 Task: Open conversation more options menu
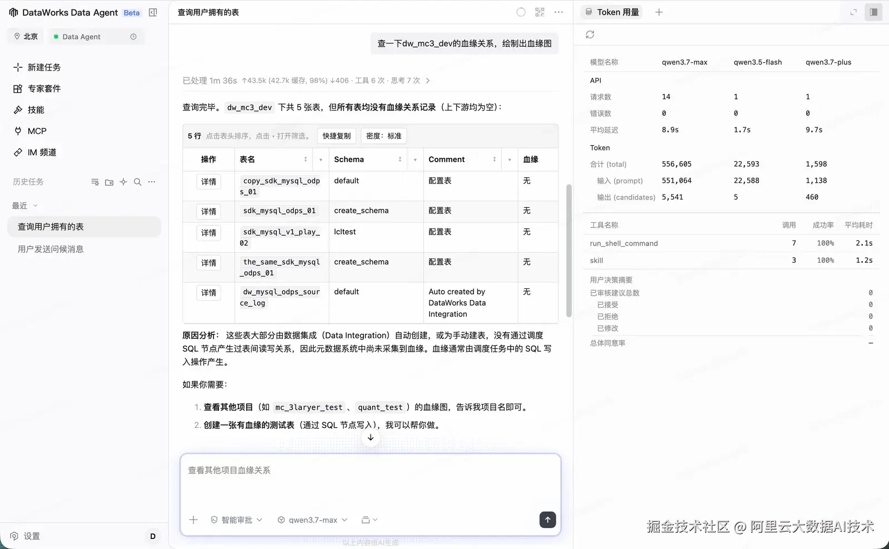pyautogui.click(x=558, y=12)
